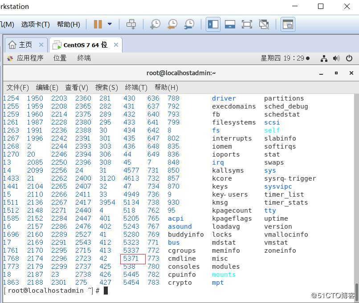Open the clock 星期四 19:29
This screenshot has height=303, width=359.
coord(285,58)
